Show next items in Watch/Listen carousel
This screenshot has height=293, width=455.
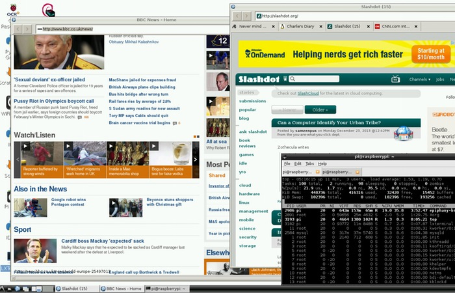tap(196, 160)
